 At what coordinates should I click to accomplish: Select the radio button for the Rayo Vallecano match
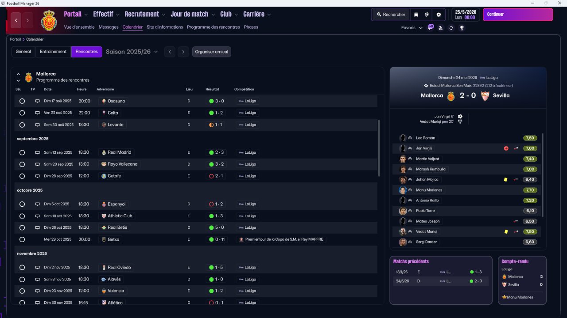22,164
